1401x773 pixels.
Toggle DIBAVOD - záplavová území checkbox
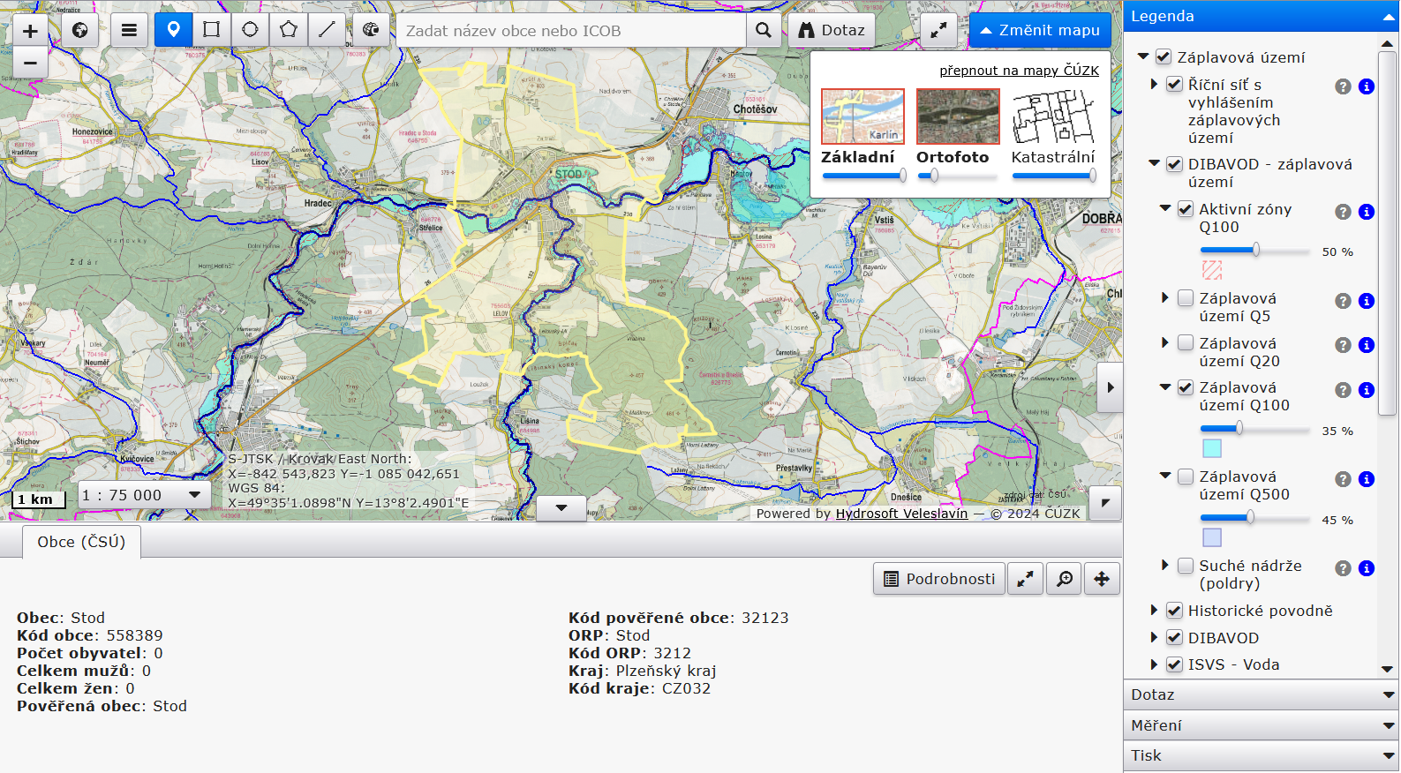(x=1174, y=163)
